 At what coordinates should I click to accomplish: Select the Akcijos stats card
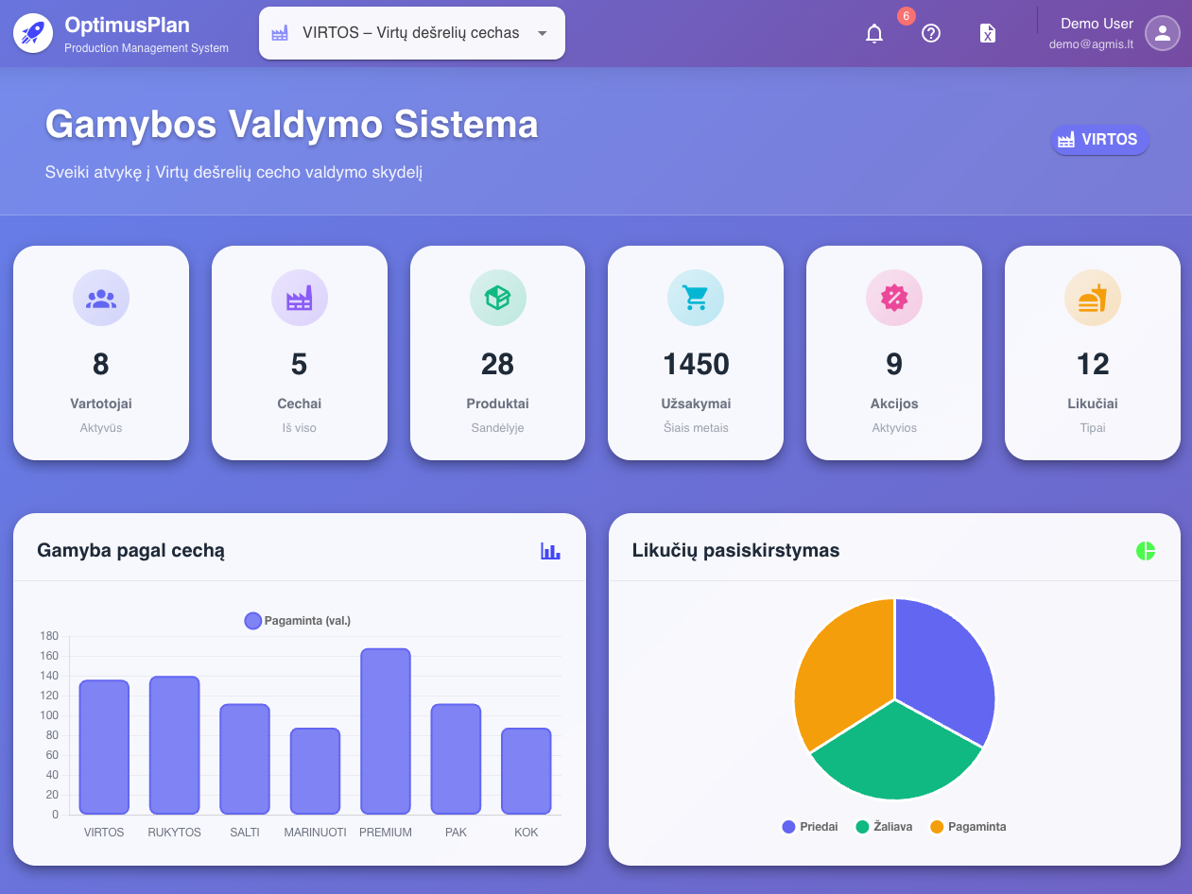pyautogui.click(x=893, y=352)
